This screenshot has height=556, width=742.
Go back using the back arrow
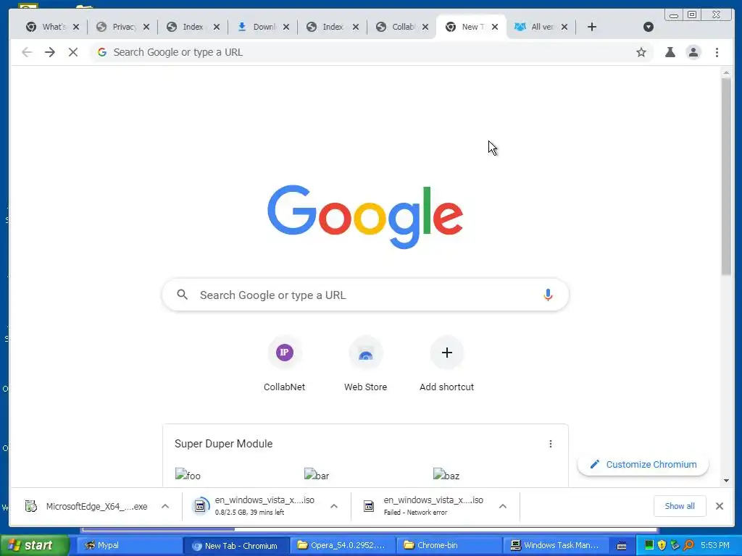(27, 52)
